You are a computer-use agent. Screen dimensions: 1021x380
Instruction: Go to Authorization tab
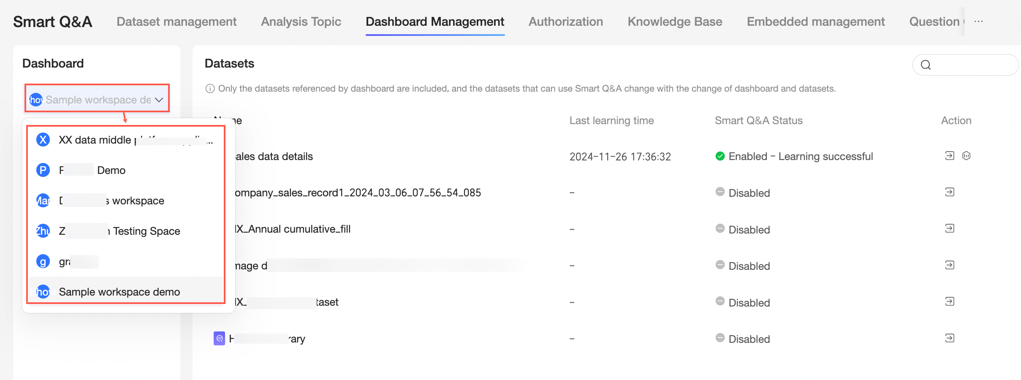(566, 22)
